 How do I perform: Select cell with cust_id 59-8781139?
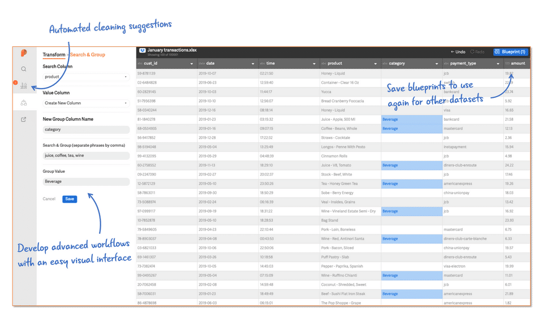coord(167,73)
